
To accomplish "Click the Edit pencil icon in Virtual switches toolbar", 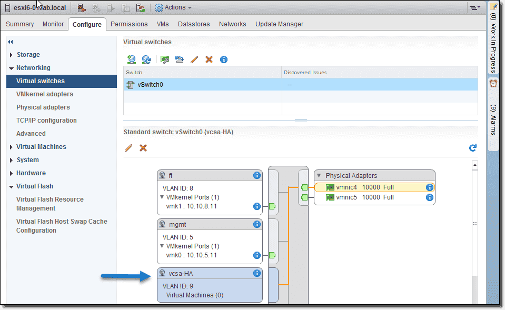I will tap(194, 59).
